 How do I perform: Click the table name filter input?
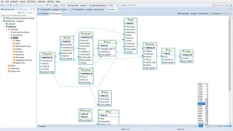pyautogui.click(x=18, y=15)
